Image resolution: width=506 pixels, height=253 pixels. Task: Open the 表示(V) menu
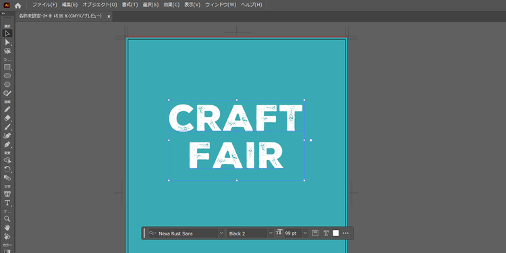[192, 5]
